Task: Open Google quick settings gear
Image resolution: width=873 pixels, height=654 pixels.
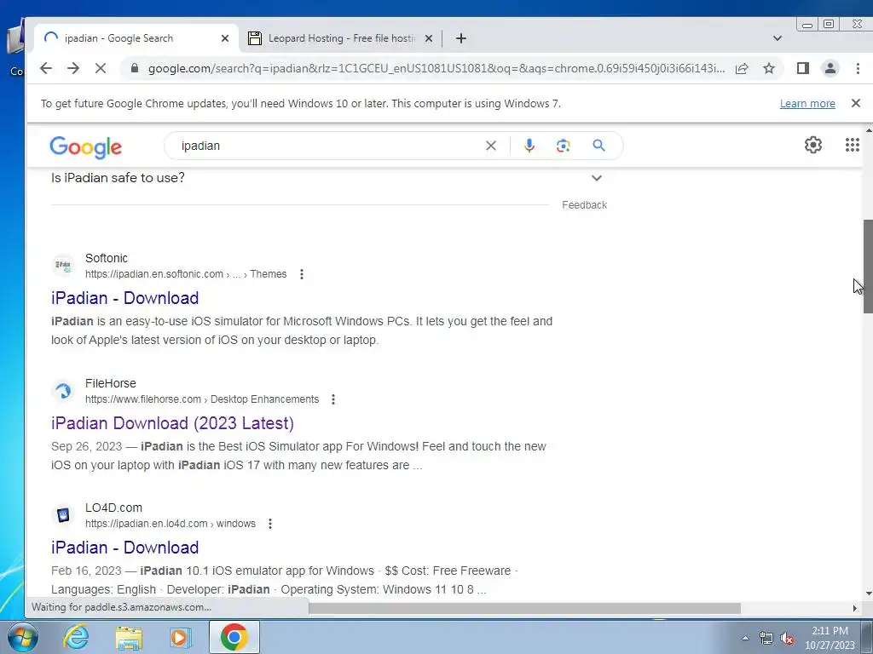Action: (x=812, y=145)
